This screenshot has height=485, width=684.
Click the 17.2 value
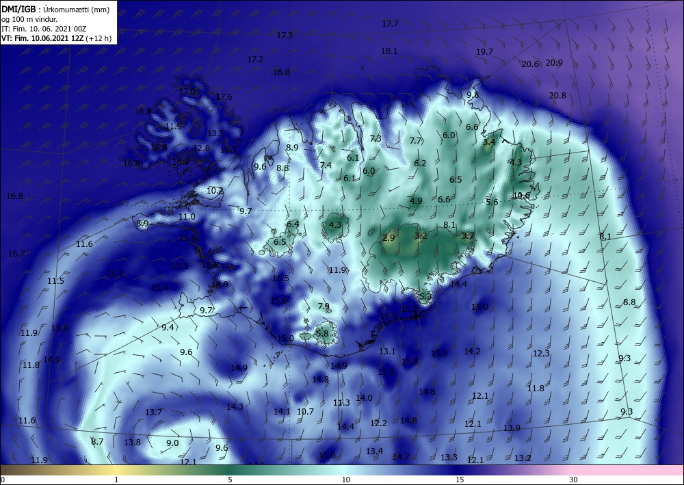pyautogui.click(x=255, y=59)
